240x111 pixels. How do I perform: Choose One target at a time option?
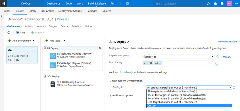tap(189, 102)
